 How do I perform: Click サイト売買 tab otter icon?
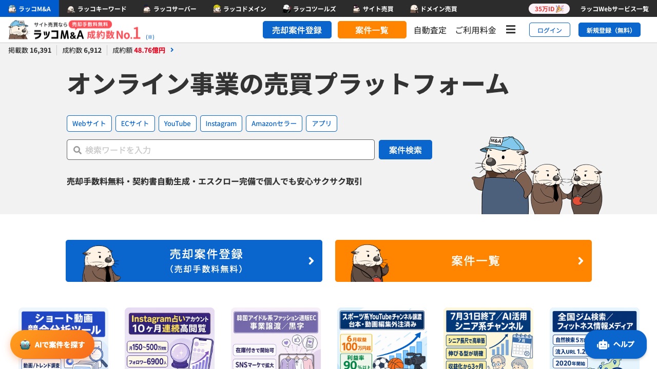click(356, 9)
